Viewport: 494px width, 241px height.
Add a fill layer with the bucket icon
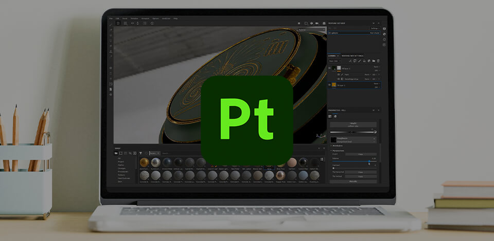coord(364,61)
